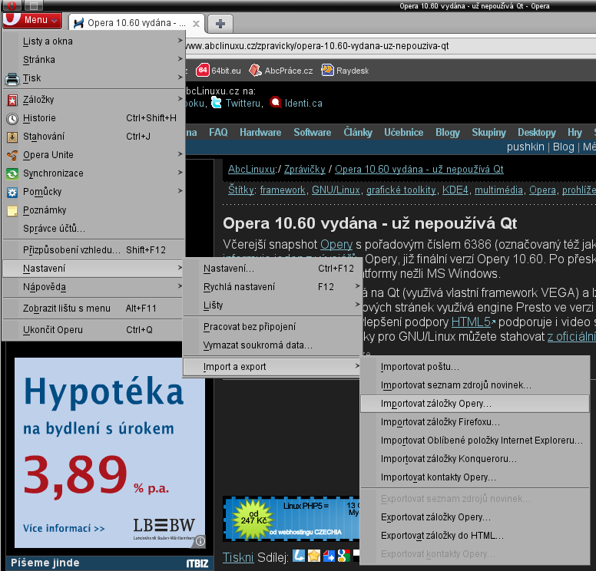Click the bookmark star icon beside Záložky

[12, 101]
